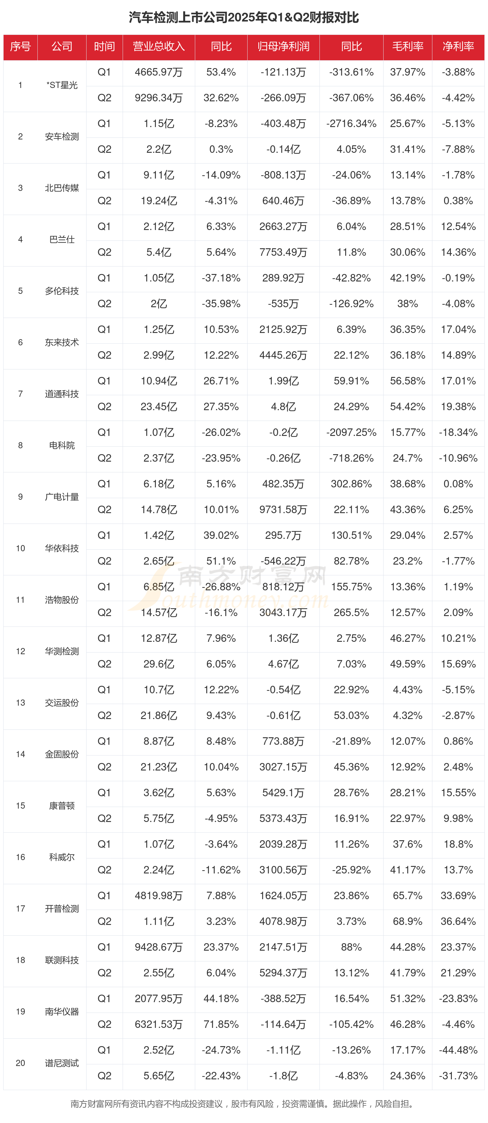488x1123 pixels.
Task: Click the 公司 column header
Action: click(62, 47)
